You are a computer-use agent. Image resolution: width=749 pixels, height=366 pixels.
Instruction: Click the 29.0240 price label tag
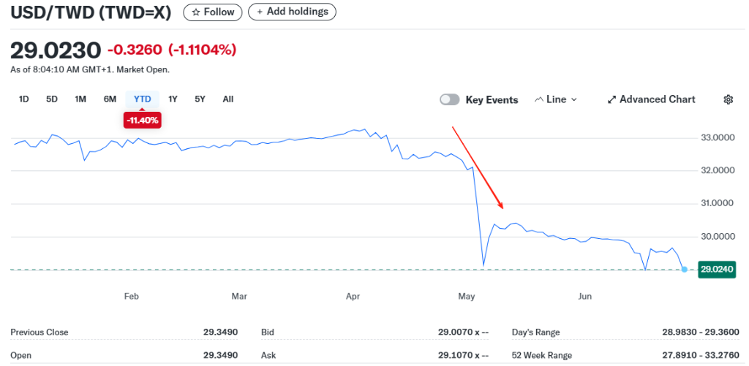(717, 270)
